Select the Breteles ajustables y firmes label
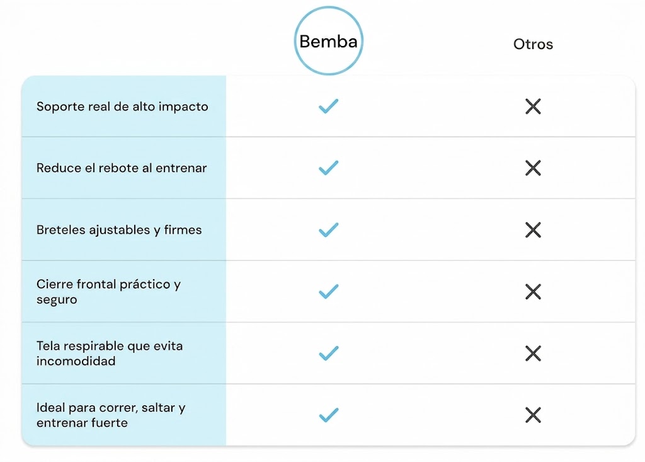The height and width of the screenshot is (462, 645). 119,230
